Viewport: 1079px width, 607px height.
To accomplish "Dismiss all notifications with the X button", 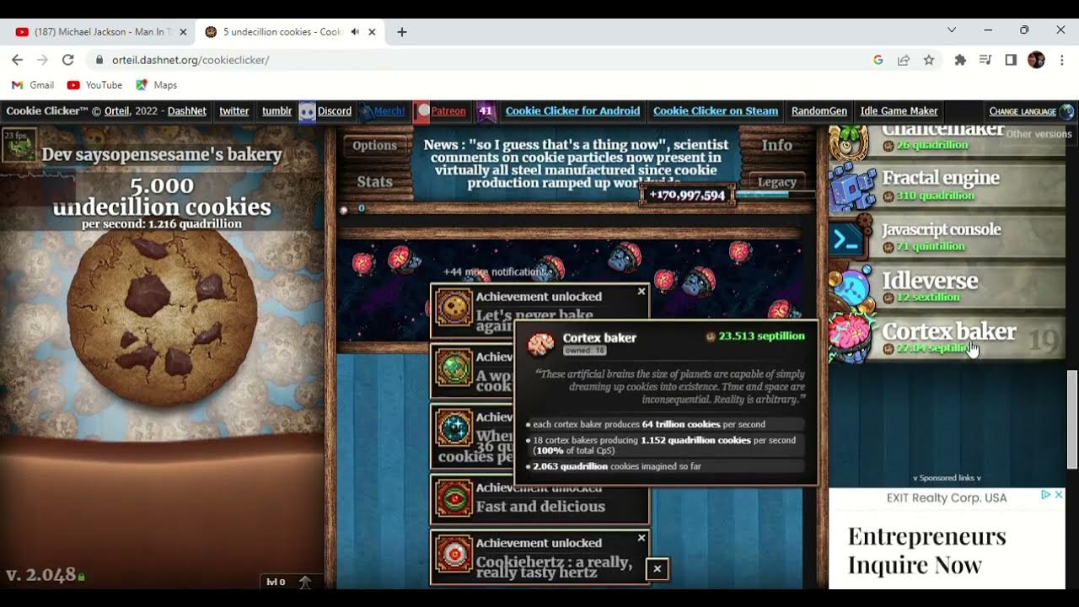I will (x=657, y=569).
